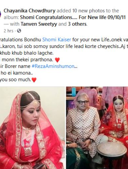Click the public globe privacy icon
The image size is (128, 169).
(x=19, y=31)
